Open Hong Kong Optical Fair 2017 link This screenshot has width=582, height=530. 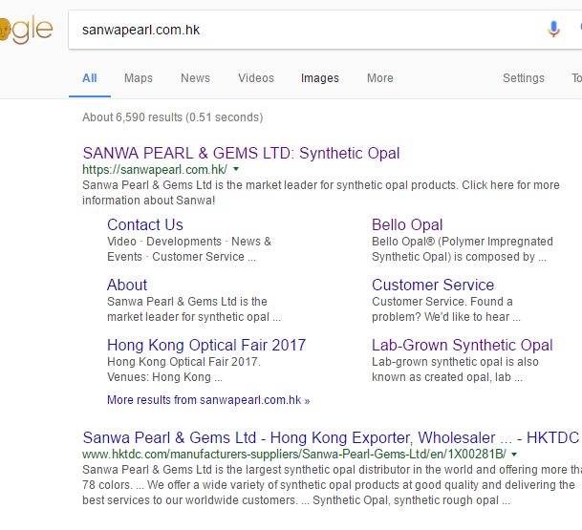tap(206, 345)
